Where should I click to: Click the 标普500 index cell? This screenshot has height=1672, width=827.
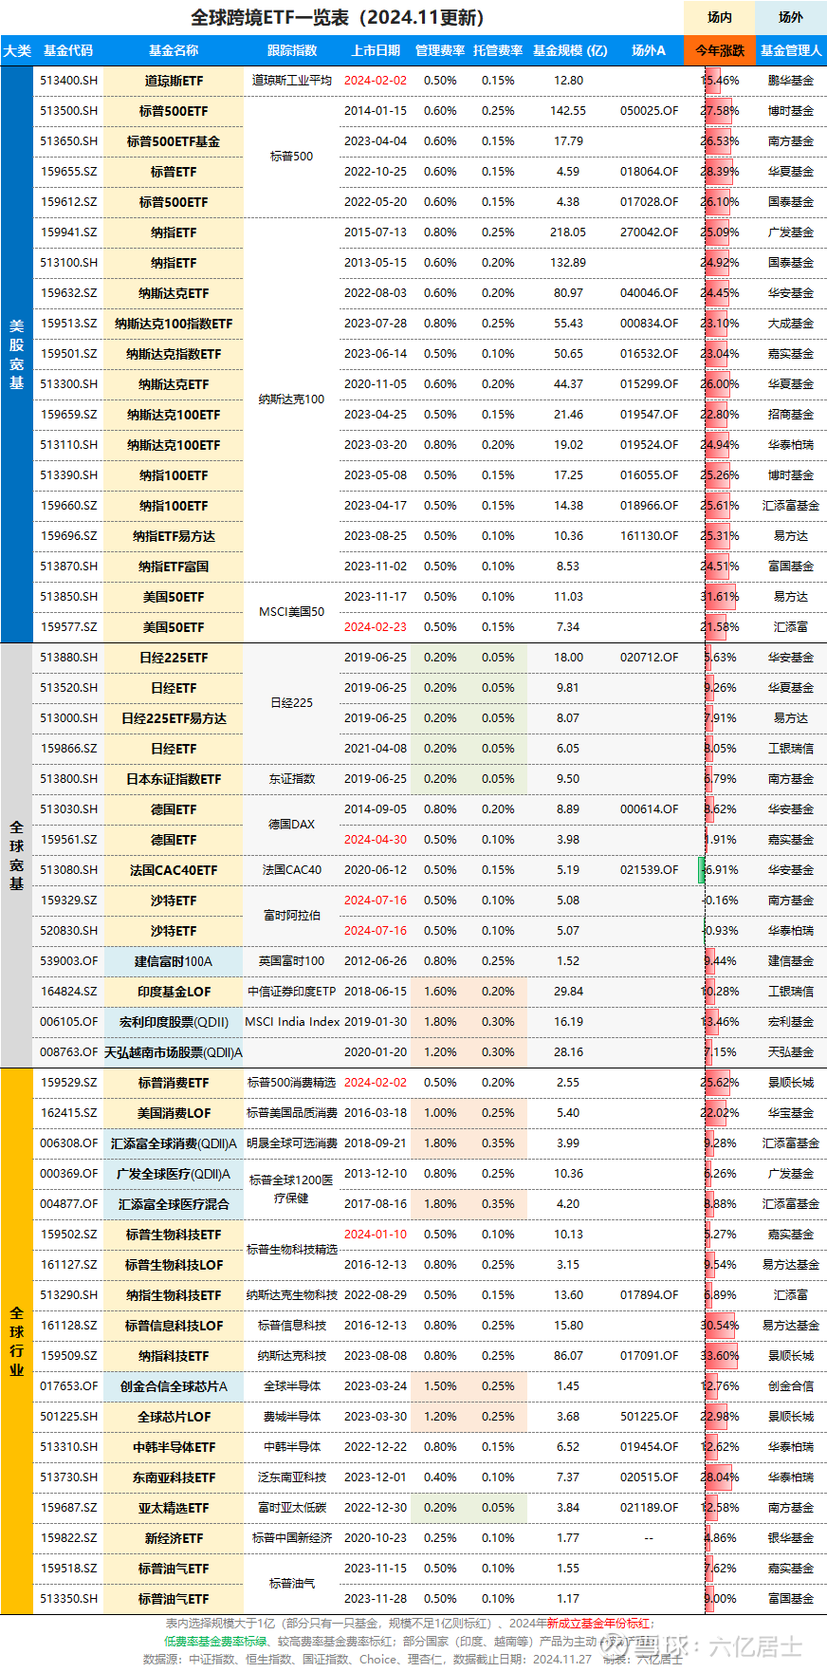point(292,157)
